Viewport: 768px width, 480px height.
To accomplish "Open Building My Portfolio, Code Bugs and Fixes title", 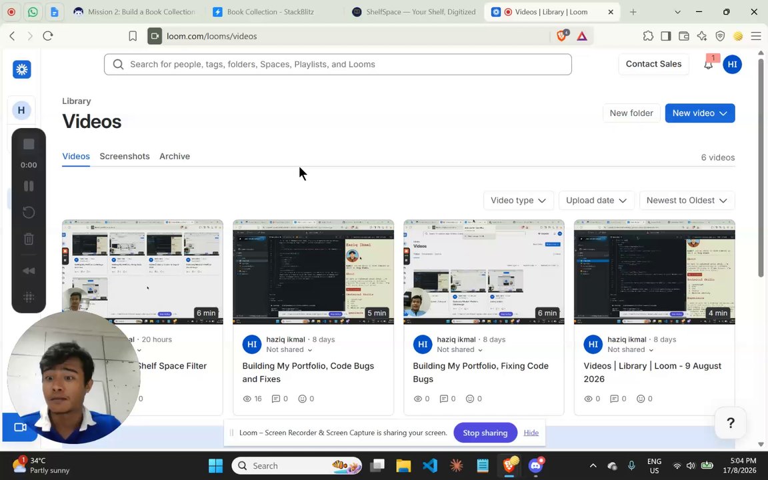I will [x=307, y=372].
